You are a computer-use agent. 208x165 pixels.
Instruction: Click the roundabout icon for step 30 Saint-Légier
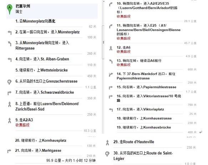click(107, 154)
